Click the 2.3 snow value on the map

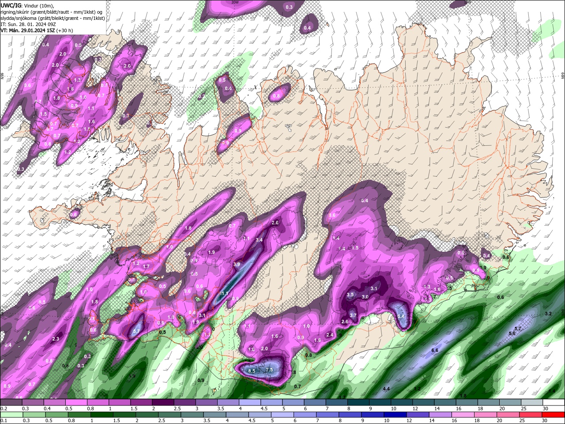coord(56,339)
